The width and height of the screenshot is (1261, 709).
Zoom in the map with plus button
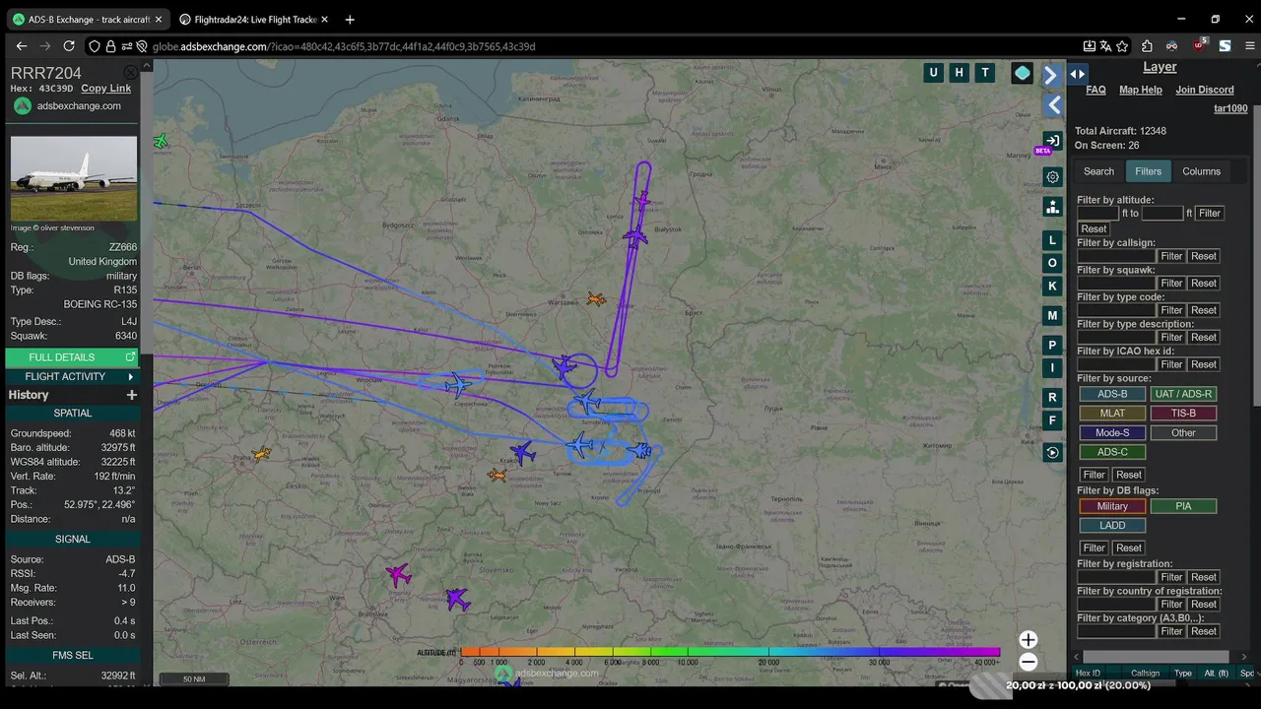(x=1028, y=640)
